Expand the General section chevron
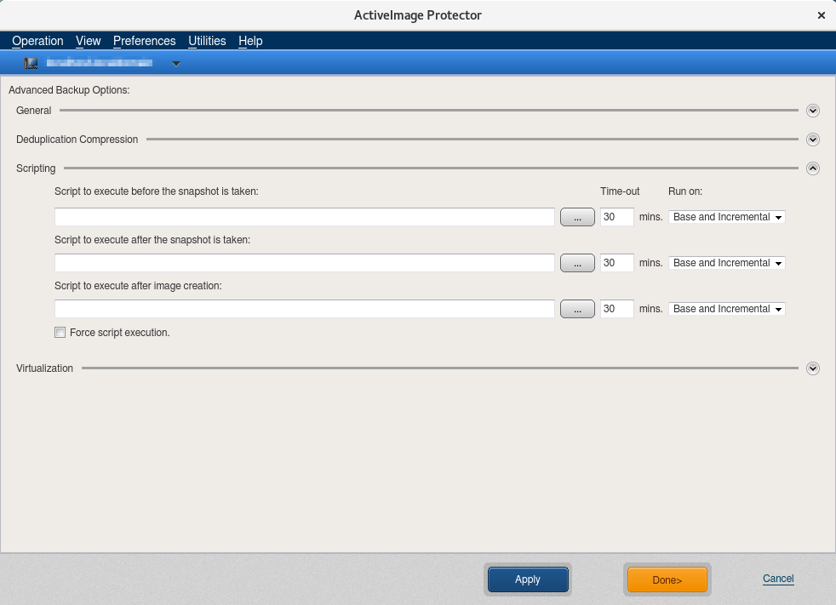The width and height of the screenshot is (836, 605). click(812, 111)
